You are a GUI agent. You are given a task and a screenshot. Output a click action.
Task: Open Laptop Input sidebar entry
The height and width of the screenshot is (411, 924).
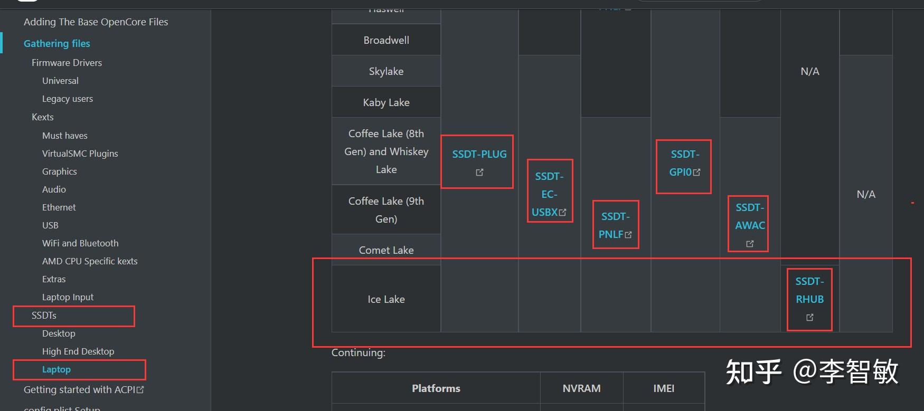point(68,297)
